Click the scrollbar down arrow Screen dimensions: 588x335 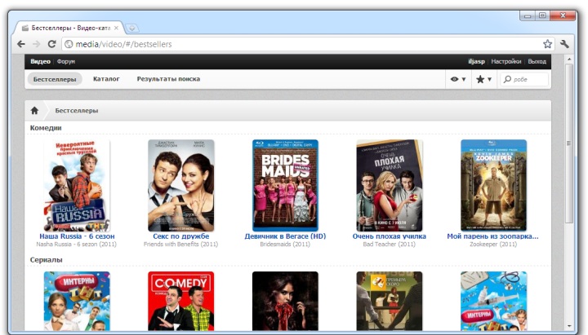pyautogui.click(x=569, y=326)
